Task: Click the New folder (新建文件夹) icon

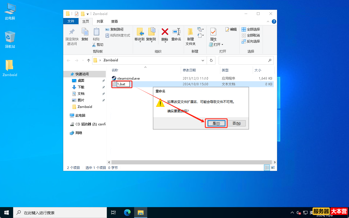Action: (191, 32)
